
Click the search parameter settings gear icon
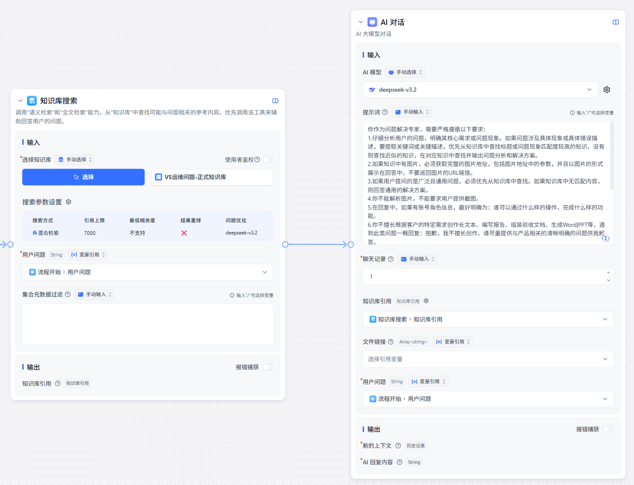pyautogui.click(x=69, y=202)
